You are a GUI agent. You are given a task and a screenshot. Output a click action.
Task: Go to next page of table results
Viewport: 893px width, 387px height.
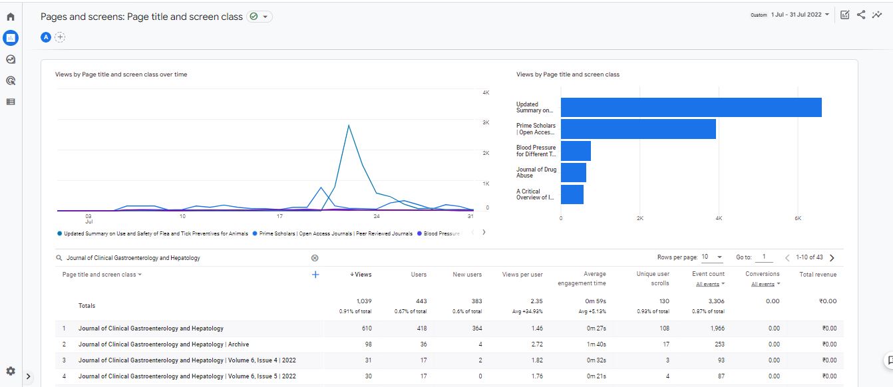coord(832,258)
